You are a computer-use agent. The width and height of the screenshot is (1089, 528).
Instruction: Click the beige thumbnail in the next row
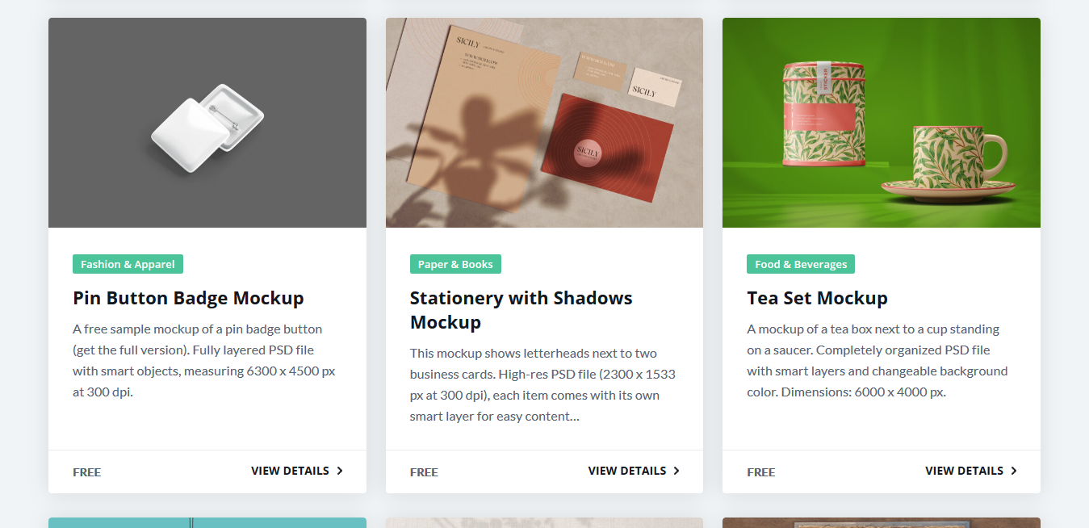544,522
